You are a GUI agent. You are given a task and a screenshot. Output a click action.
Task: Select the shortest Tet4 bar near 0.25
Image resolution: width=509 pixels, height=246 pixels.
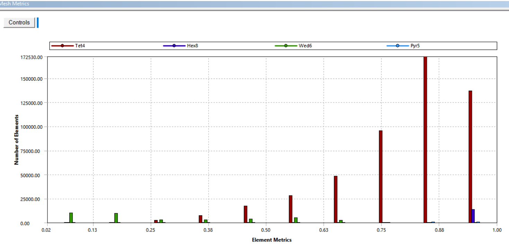[156, 221]
